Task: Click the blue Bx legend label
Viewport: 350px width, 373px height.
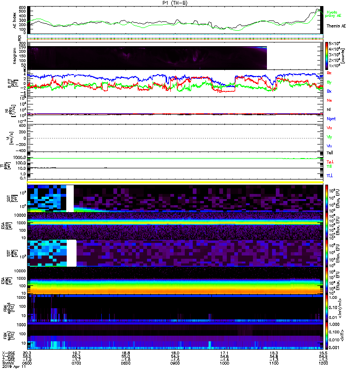Action: (x=329, y=91)
